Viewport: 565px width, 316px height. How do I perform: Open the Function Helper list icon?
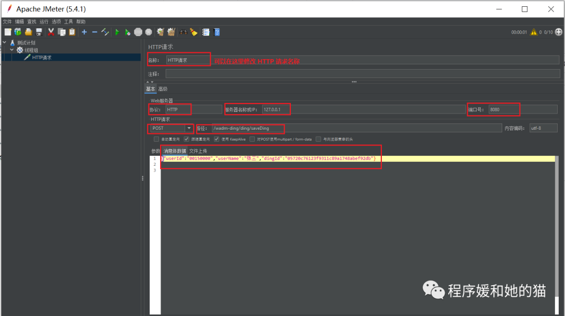point(206,32)
